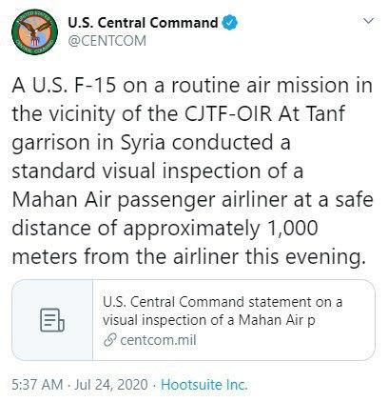Click the tweet's first line 'A U.S. F-15'
This screenshot has height=402, width=388.
64,86
